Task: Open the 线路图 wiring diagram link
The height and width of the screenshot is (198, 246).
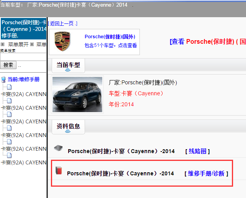Action: pos(197,151)
